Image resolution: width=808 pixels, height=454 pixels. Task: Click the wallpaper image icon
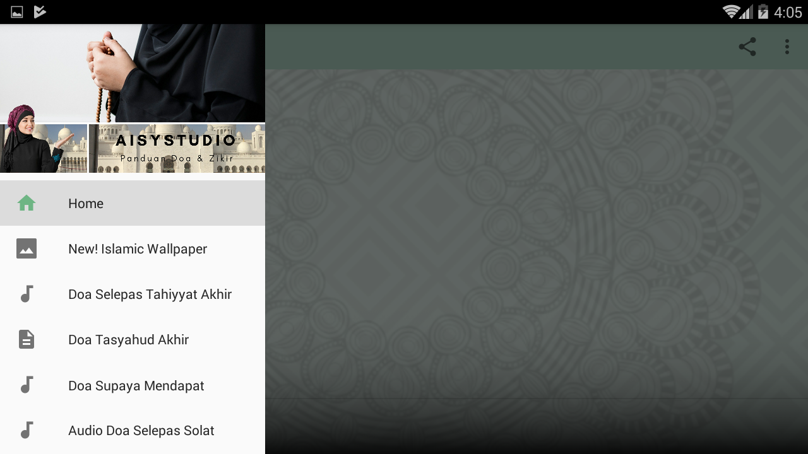coord(27,248)
